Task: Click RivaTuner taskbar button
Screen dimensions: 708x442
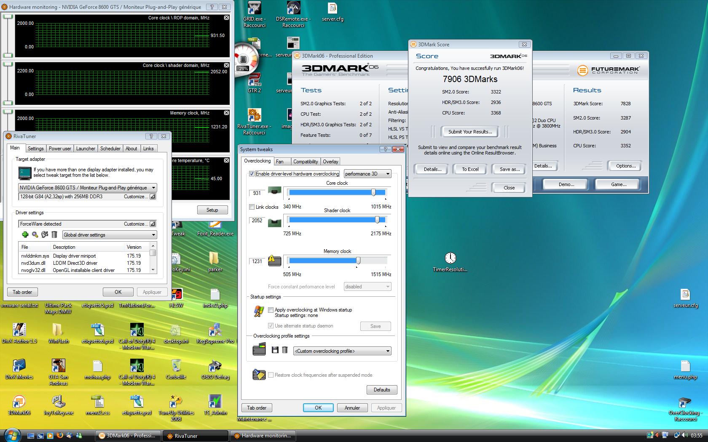Action: pyautogui.click(x=195, y=436)
